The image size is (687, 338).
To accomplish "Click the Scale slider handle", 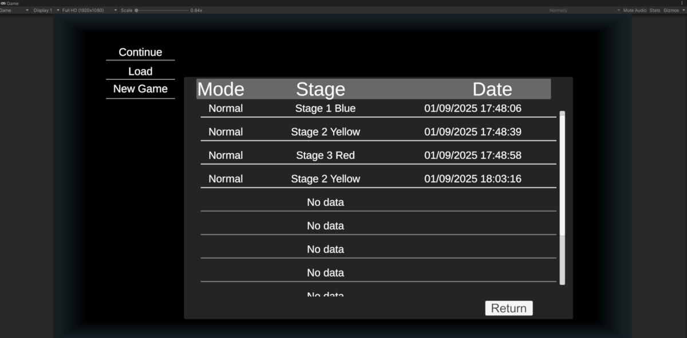I will point(136,10).
